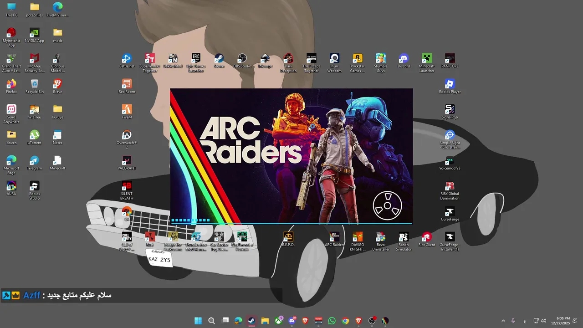Launch Dark Deception shortcut
The image size is (583, 328).
[288, 63]
